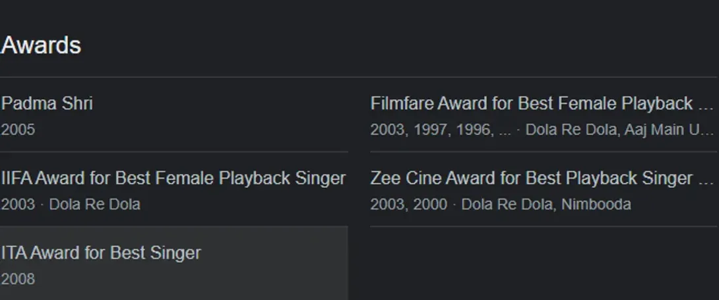Click 2000 in the Zee Cine Award years
719x300 pixels.
click(430, 204)
